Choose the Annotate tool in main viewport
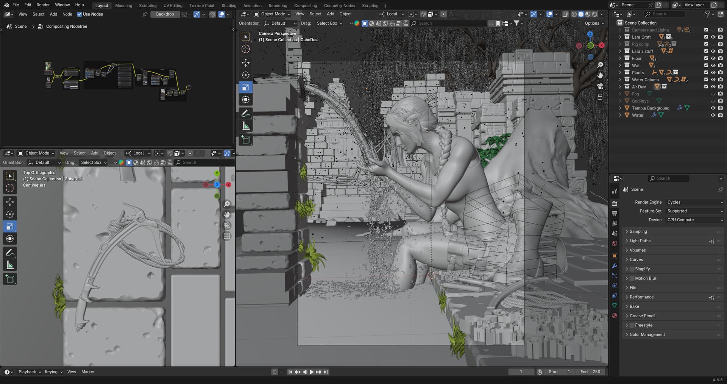Image resolution: width=727 pixels, height=384 pixels. [x=246, y=114]
